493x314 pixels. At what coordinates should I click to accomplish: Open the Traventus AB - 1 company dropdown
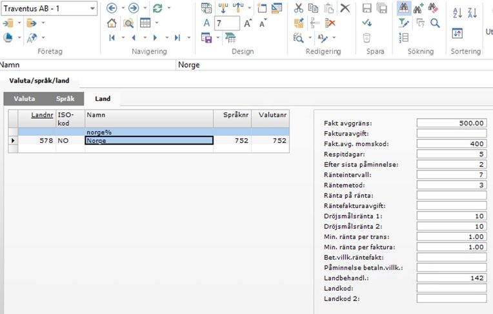click(x=92, y=8)
